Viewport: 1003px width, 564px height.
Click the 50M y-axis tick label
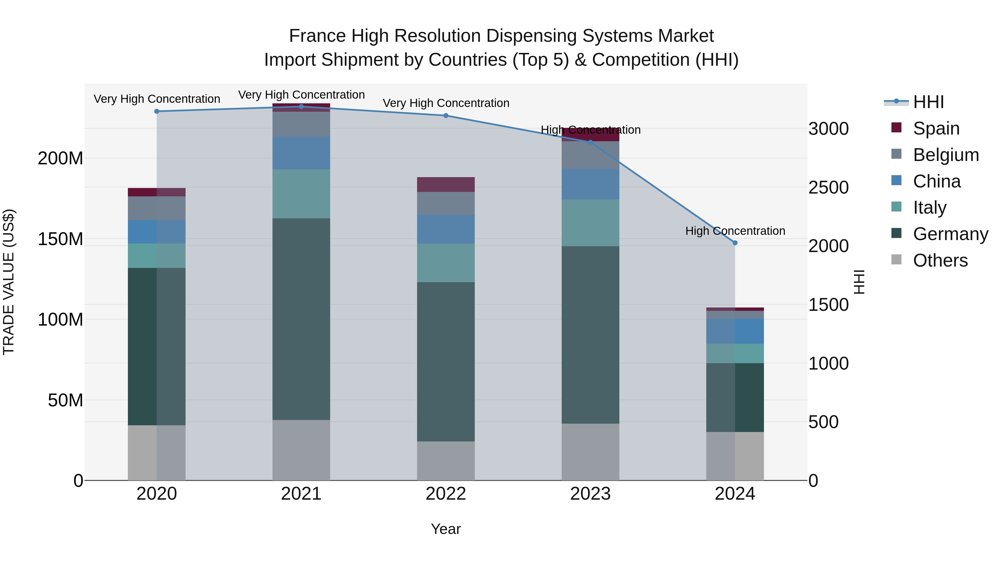[65, 400]
